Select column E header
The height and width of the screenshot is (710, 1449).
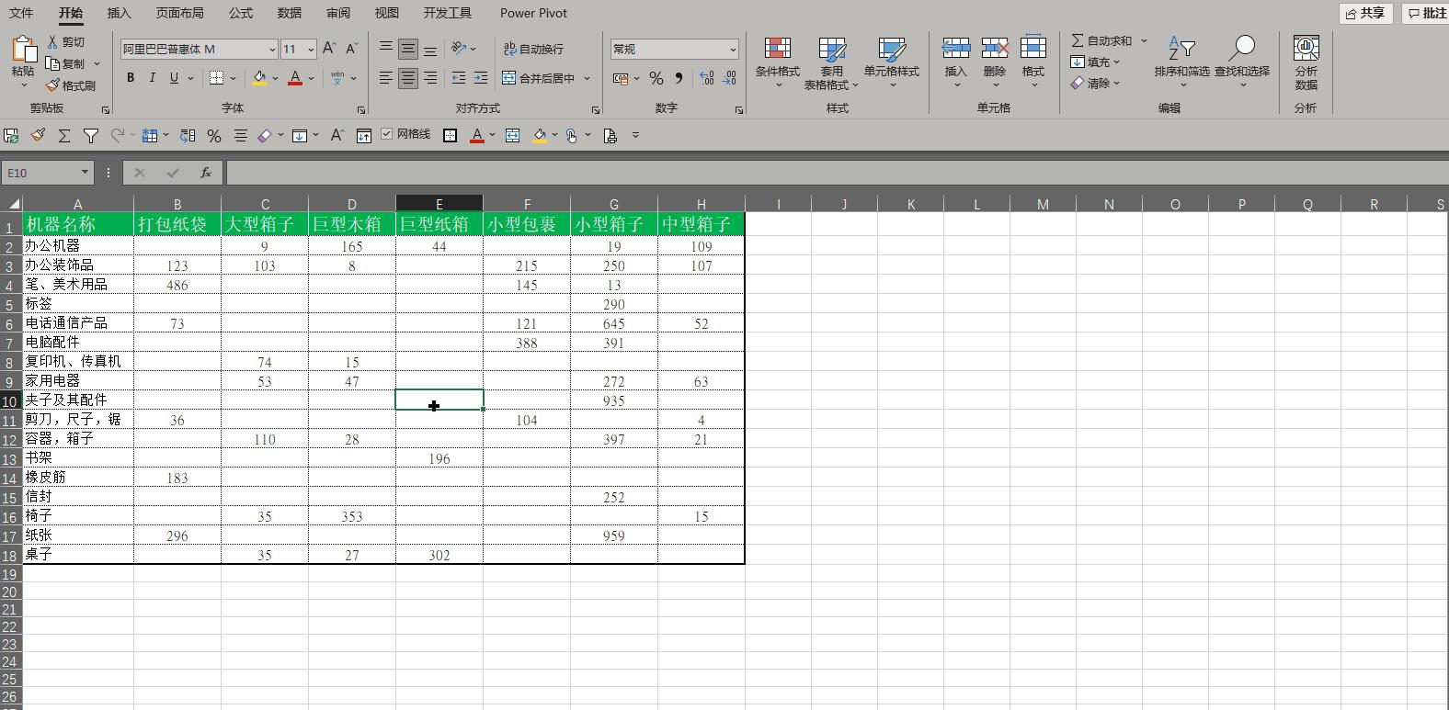tap(439, 204)
